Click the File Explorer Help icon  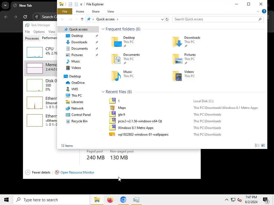pyautogui.click(x=264, y=11)
